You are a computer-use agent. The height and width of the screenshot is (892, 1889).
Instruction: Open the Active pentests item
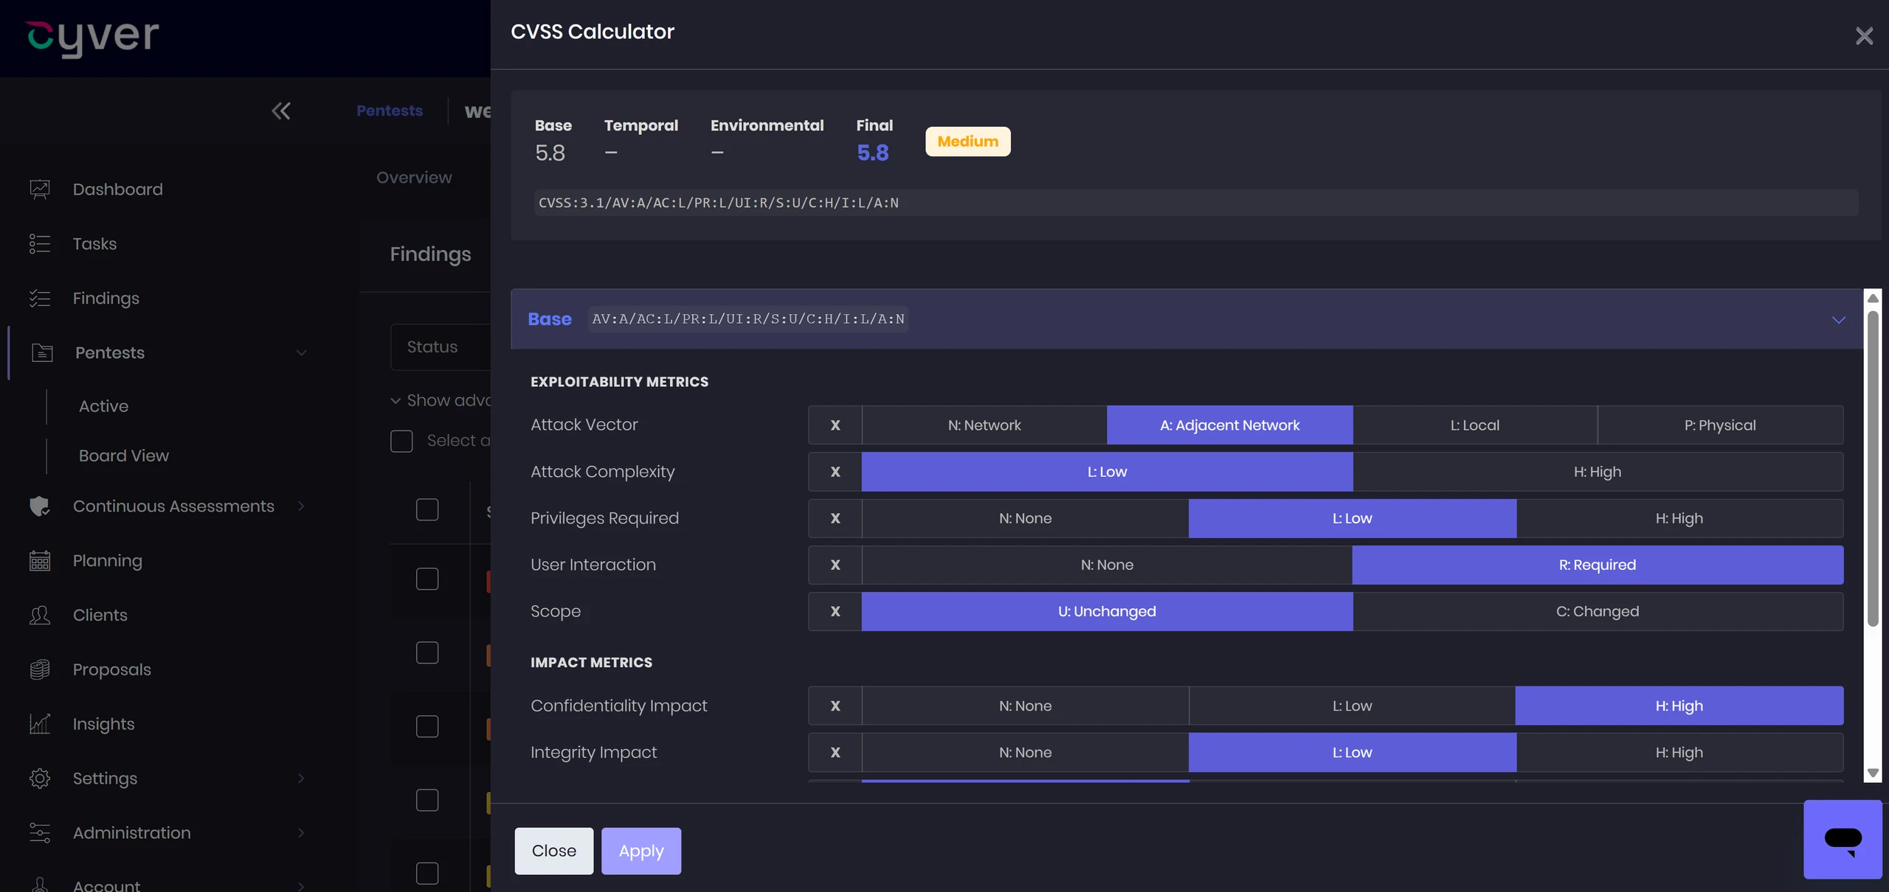tap(103, 407)
